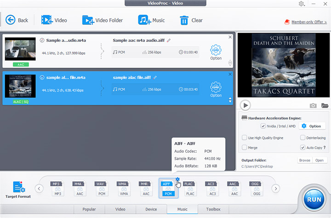The image size is (331, 218).
Task: Open the output folder
Action: tap(320, 161)
